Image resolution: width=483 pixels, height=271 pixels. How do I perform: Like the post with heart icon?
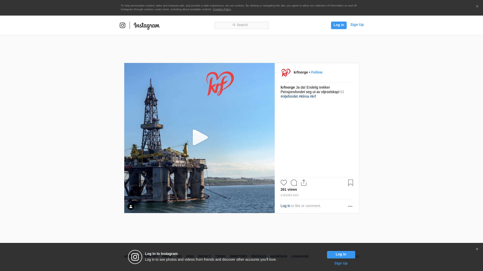point(284,183)
